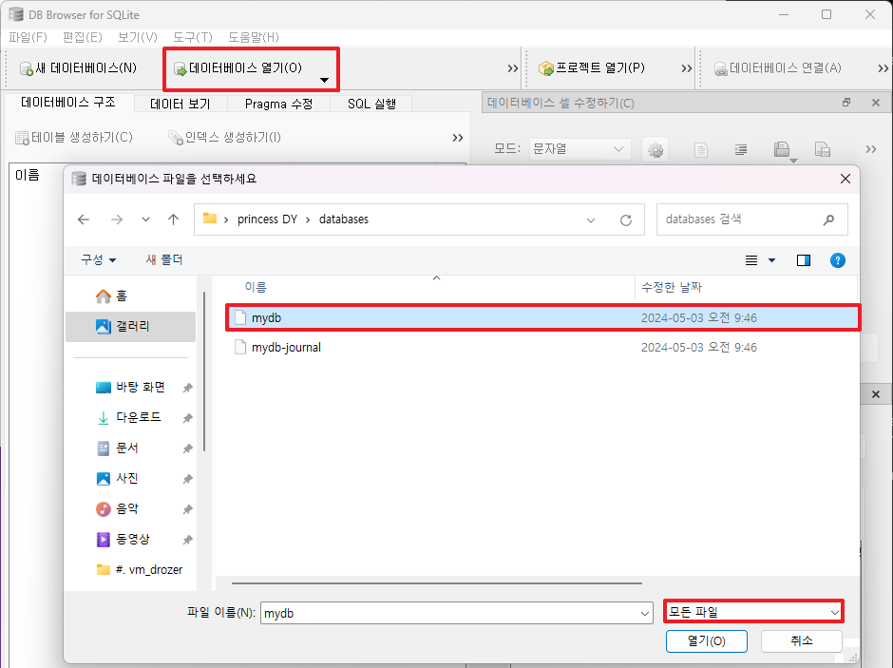This screenshot has height=668, width=893.
Task: Expand the address bar history dropdown
Action: click(591, 219)
